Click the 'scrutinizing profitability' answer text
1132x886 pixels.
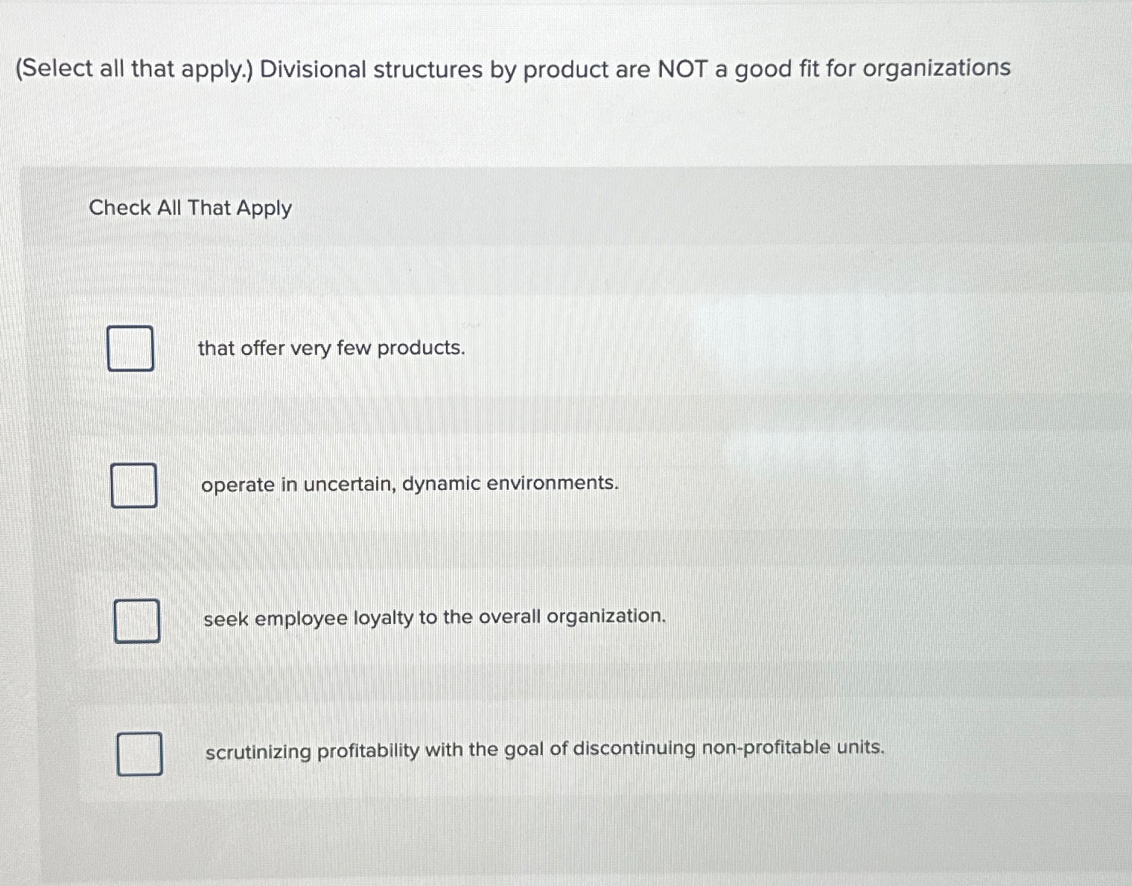[545, 750]
